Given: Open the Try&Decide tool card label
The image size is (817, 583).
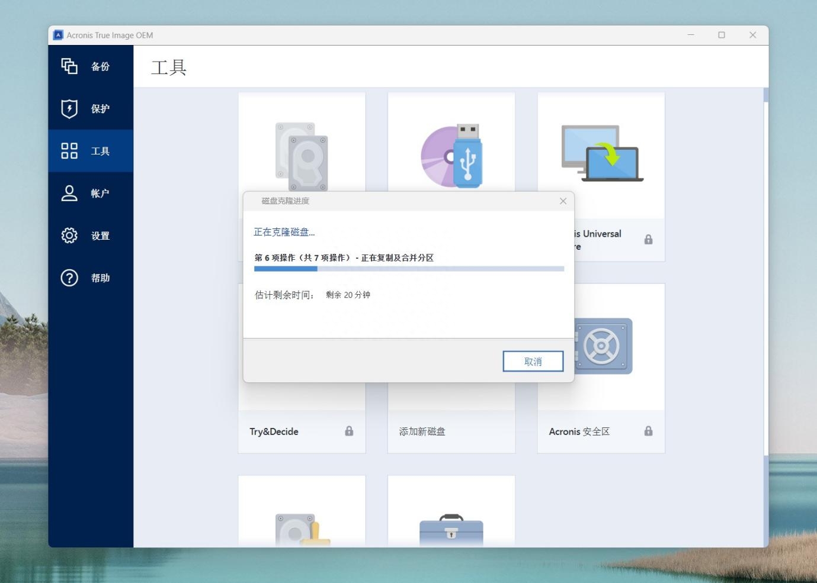Looking at the screenshot, I should pos(274,431).
